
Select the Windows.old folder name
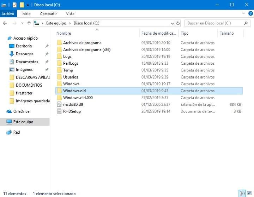coord(74,91)
